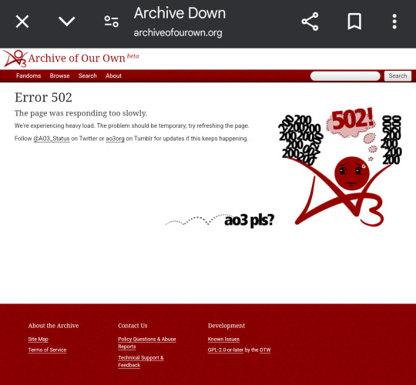Tap the share icon

(310, 22)
